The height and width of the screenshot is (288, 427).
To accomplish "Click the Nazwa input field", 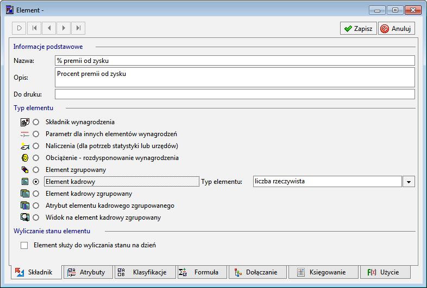I will pyautogui.click(x=235, y=61).
